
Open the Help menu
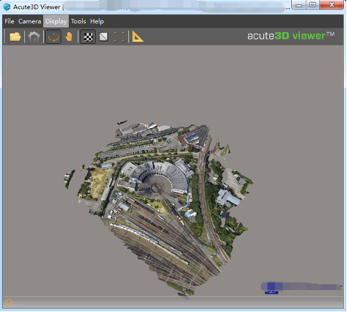(97, 22)
